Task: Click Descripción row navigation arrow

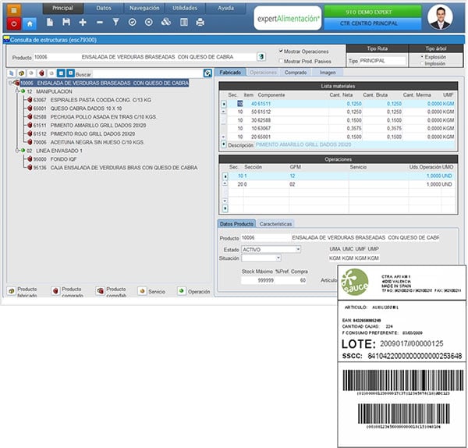Action: (x=224, y=144)
